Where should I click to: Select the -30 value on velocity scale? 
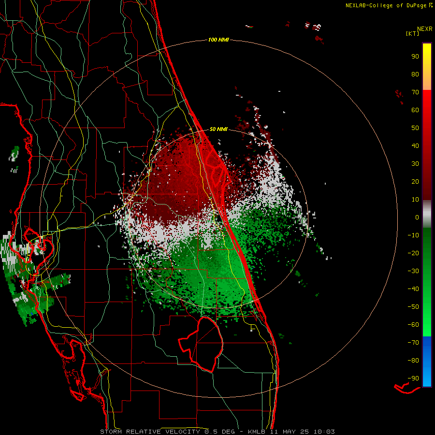pos(413,271)
